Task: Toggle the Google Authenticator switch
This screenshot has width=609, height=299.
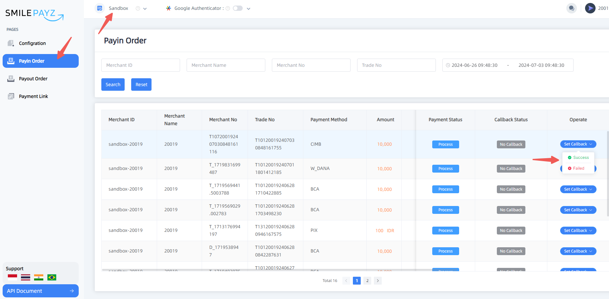Action: 238,8
